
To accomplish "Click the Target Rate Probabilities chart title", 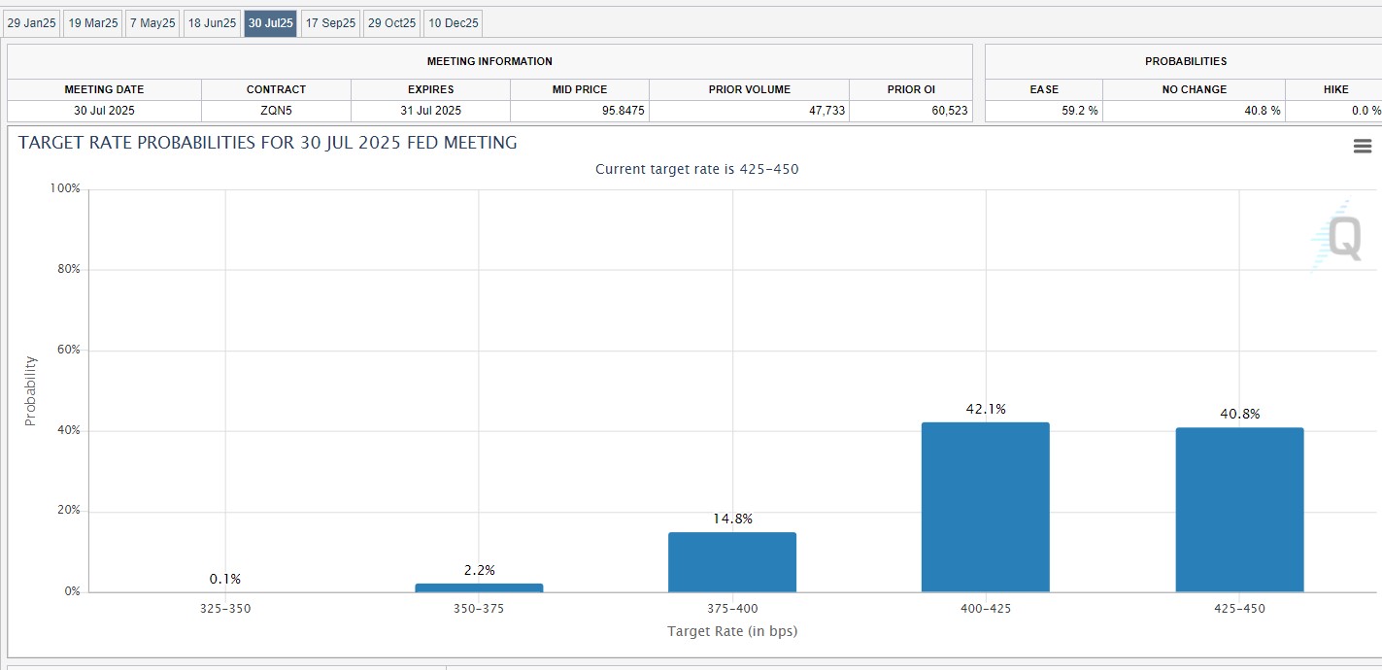I will [x=267, y=144].
